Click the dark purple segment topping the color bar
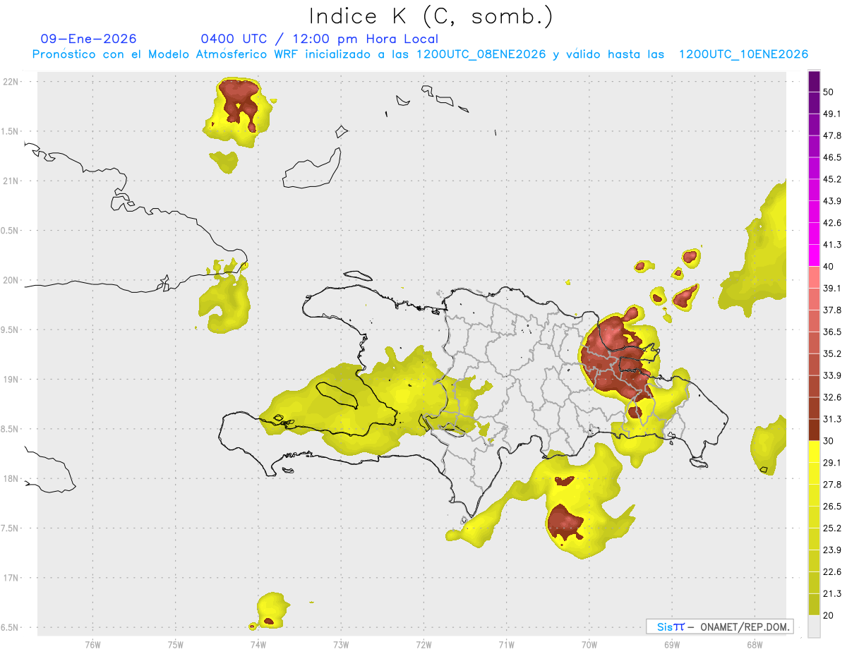Viewport: 847px width, 654px height. (814, 81)
